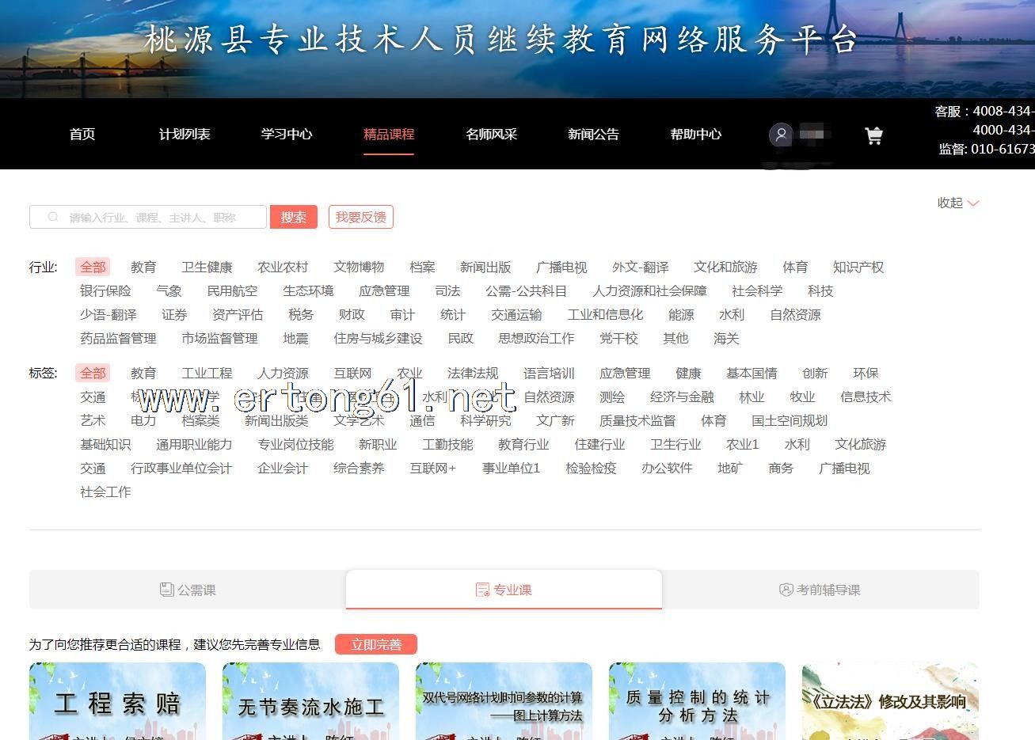Collapse the filter panel via 收起
This screenshot has width=1035, height=740.
[957, 203]
